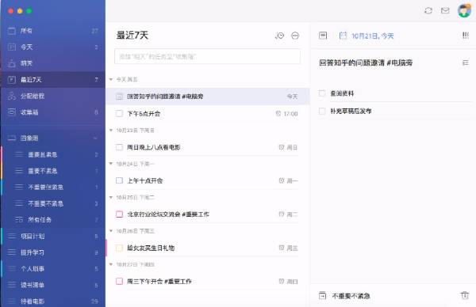Open the user avatar profile
The image size is (476, 307).
click(x=464, y=10)
